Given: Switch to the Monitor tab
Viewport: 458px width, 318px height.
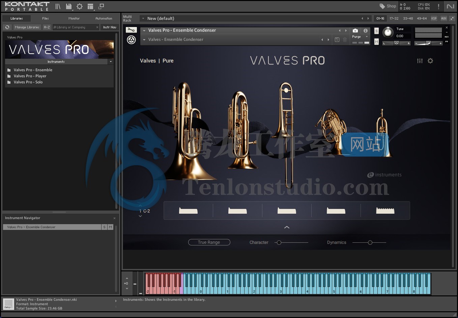Looking at the screenshot, I should pyautogui.click(x=74, y=18).
